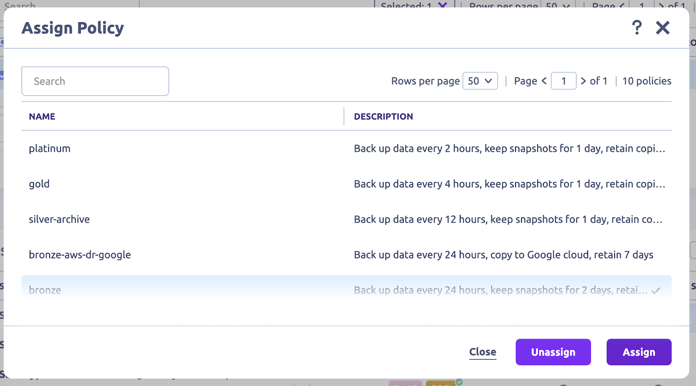Click the checkmark on the bronze row
Image resolution: width=696 pixels, height=386 pixels.
(656, 290)
